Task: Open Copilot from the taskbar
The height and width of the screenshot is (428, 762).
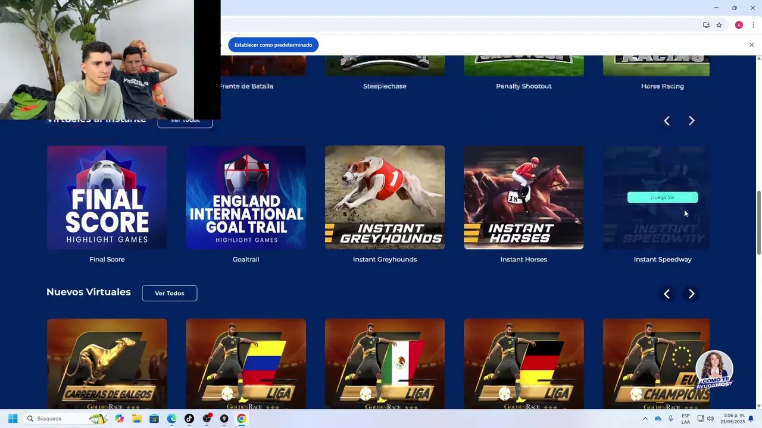Action: pos(120,418)
